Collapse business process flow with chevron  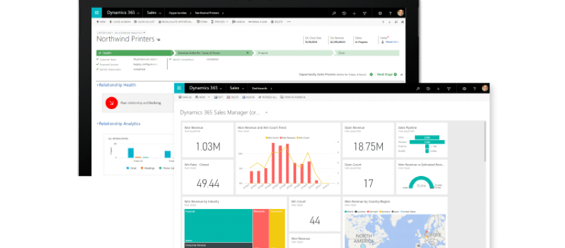(x=402, y=75)
